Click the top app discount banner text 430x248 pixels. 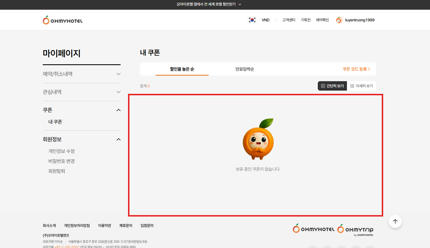tap(206, 4)
